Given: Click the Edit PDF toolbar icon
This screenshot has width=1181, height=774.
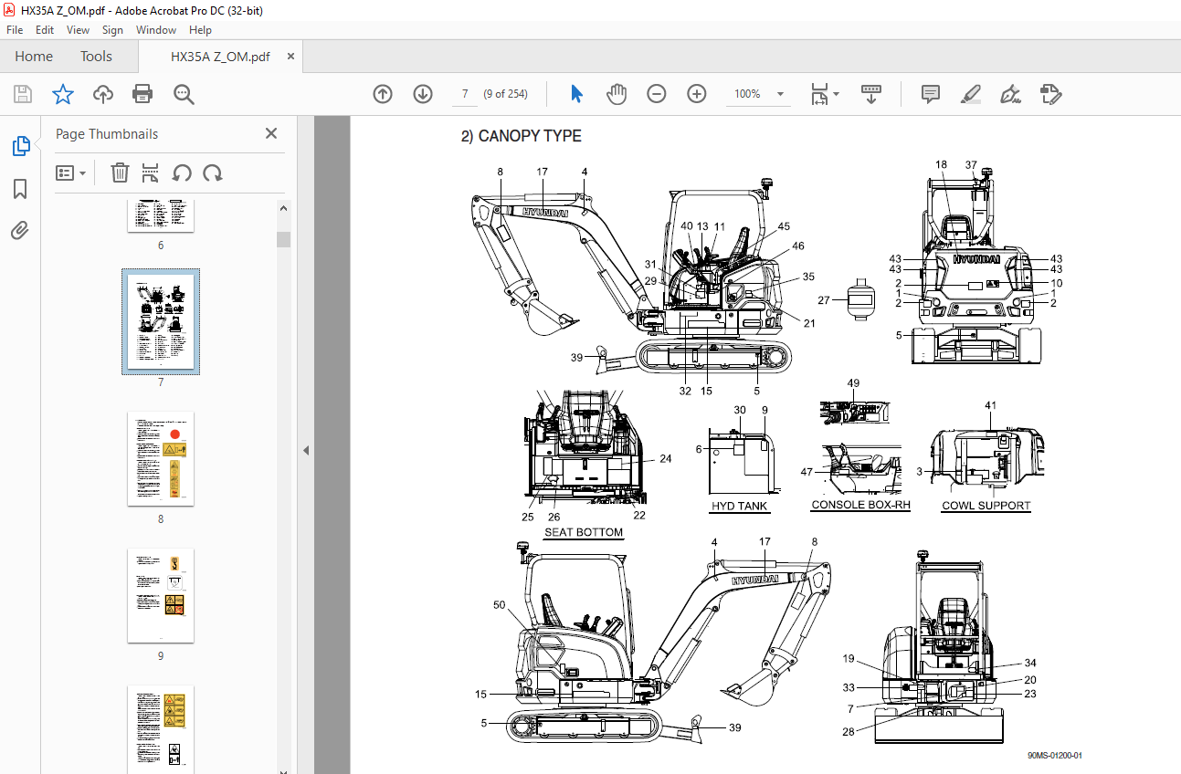Looking at the screenshot, I should [1050, 94].
